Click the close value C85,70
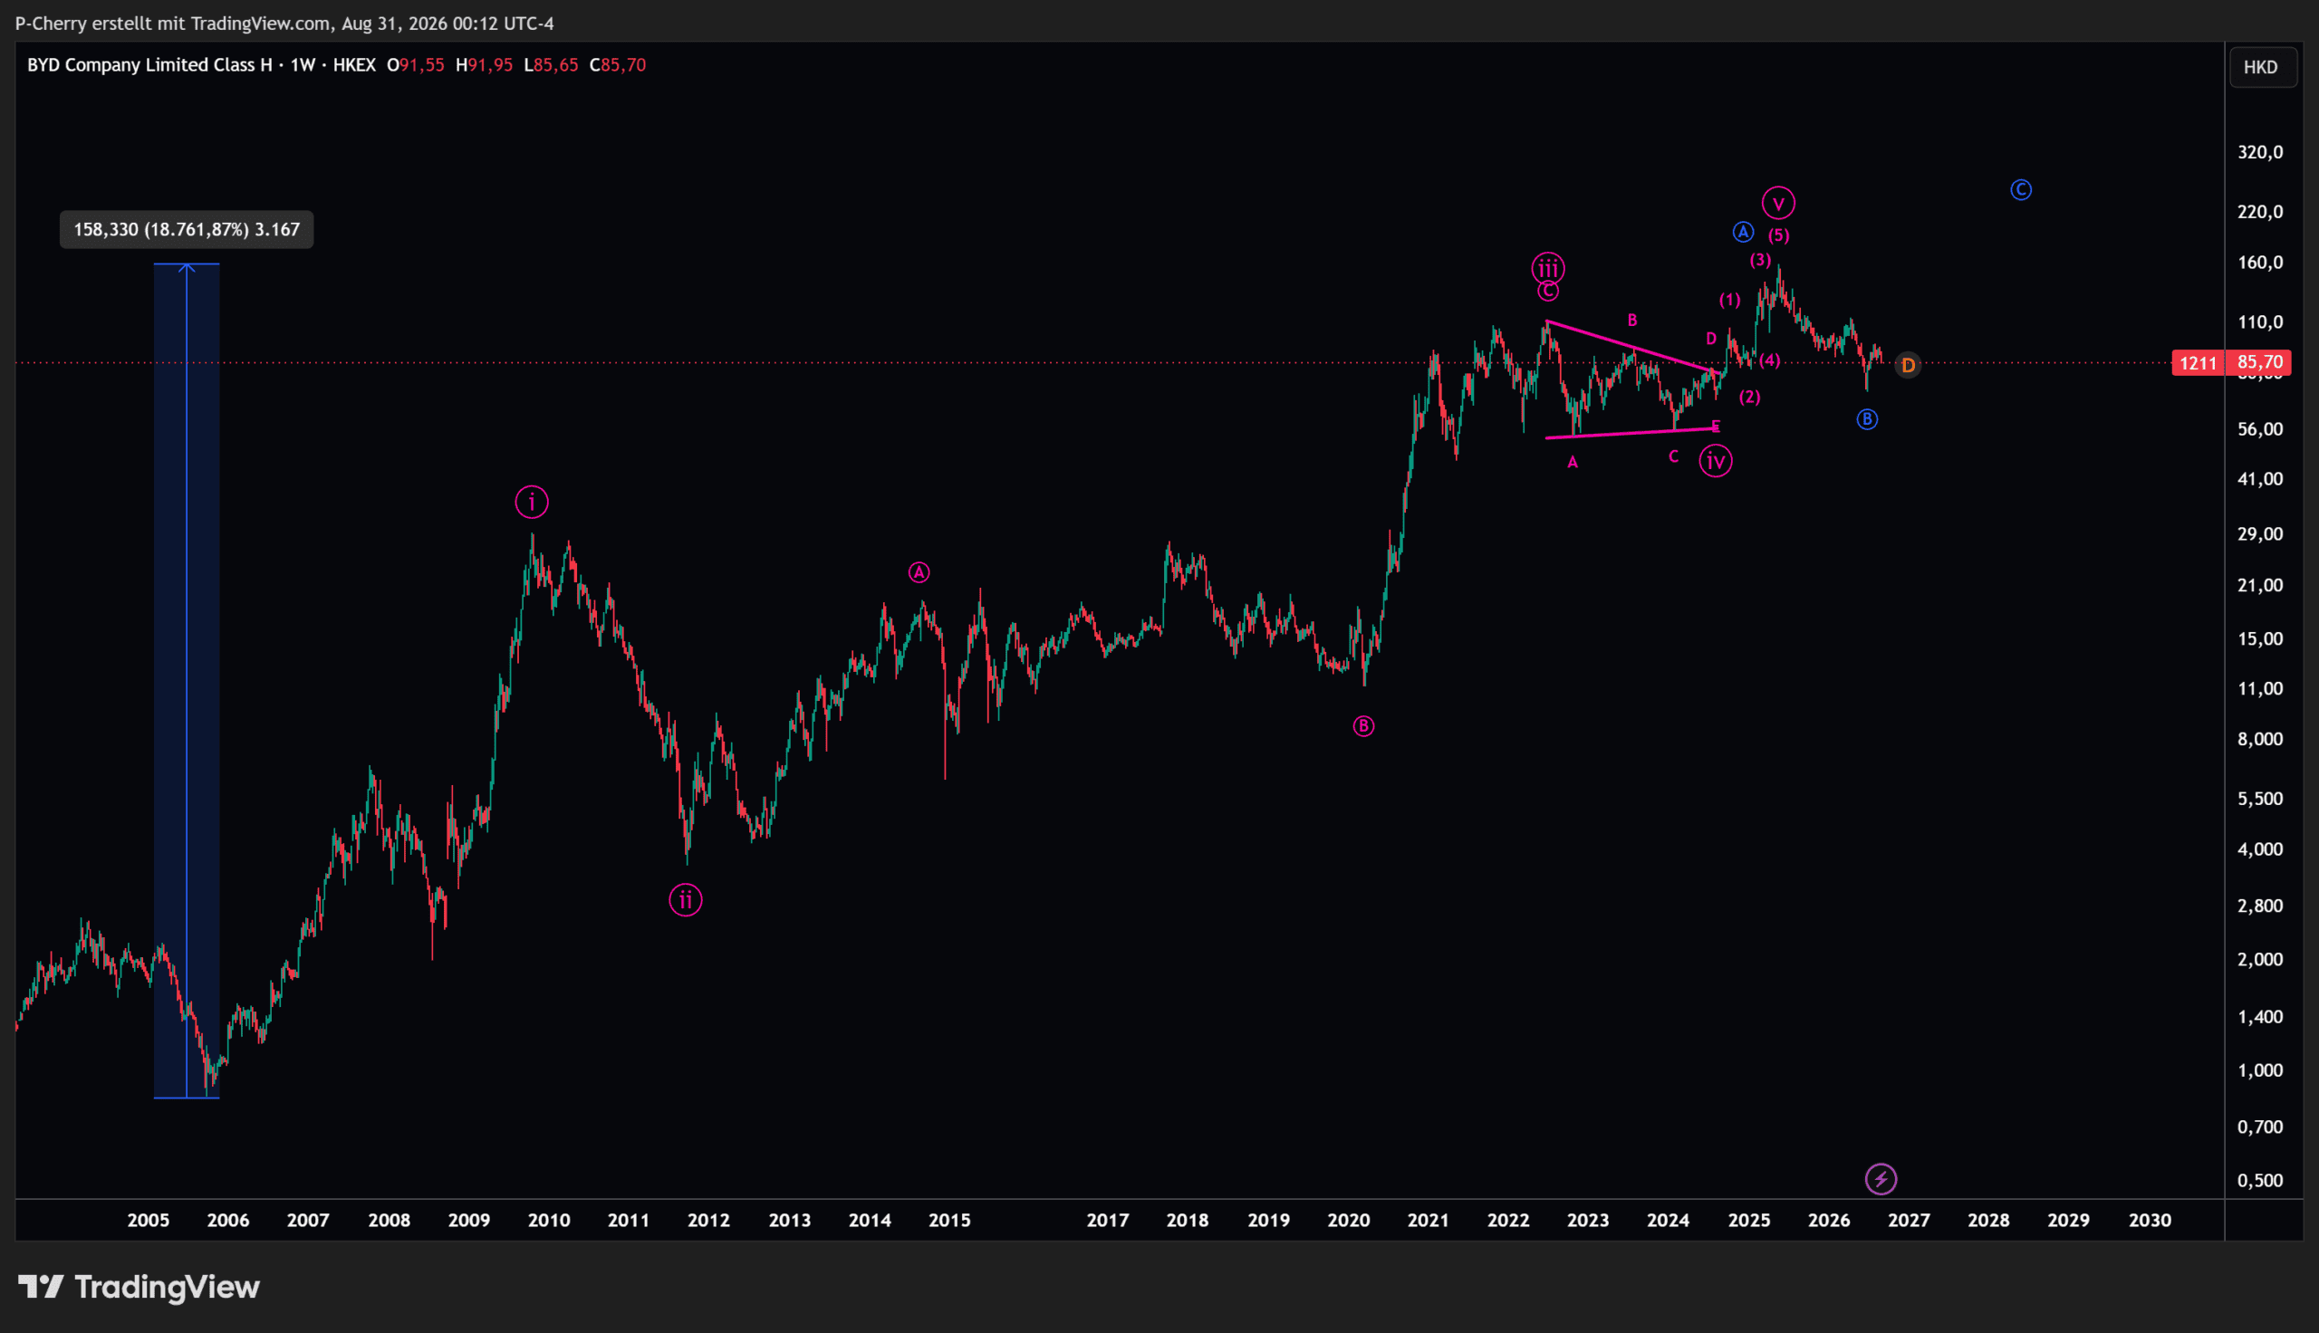Viewport: 2319px width, 1333px height. [x=618, y=65]
